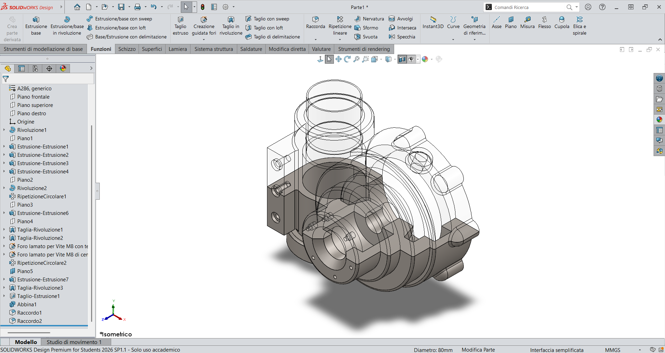Image resolution: width=665 pixels, height=353 pixels.
Task: Expand the Rivoluzione1 feature node
Action: coord(4,130)
